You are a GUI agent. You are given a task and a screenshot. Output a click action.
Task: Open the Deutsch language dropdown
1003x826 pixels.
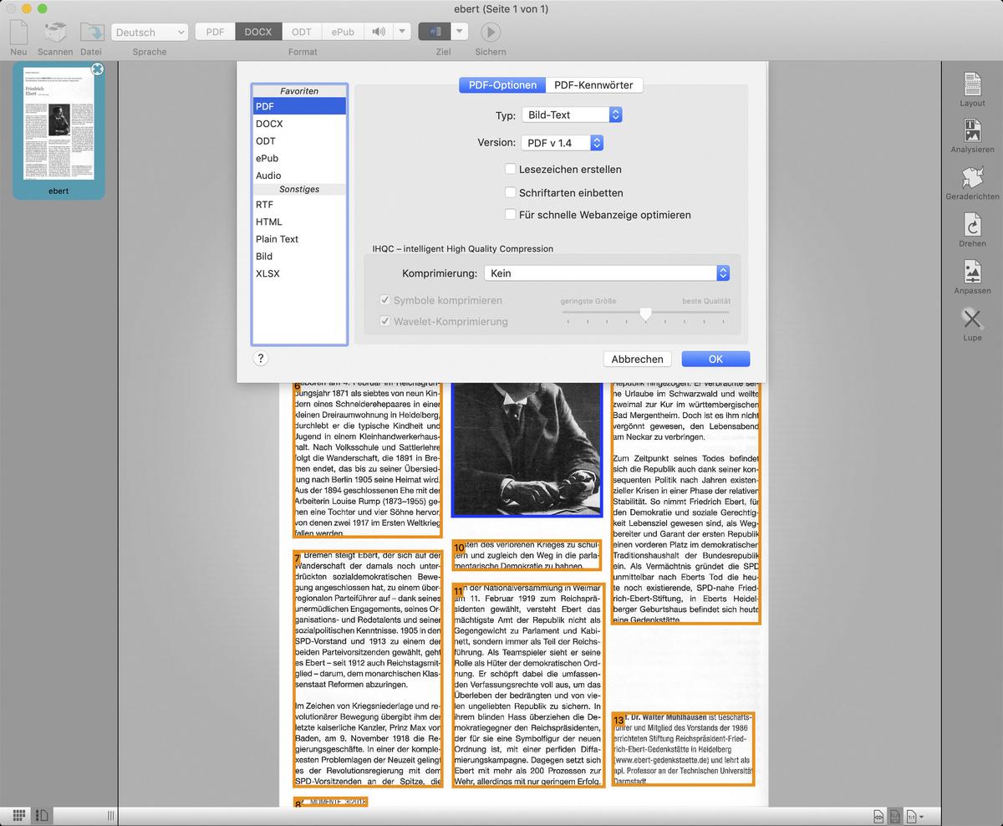149,32
